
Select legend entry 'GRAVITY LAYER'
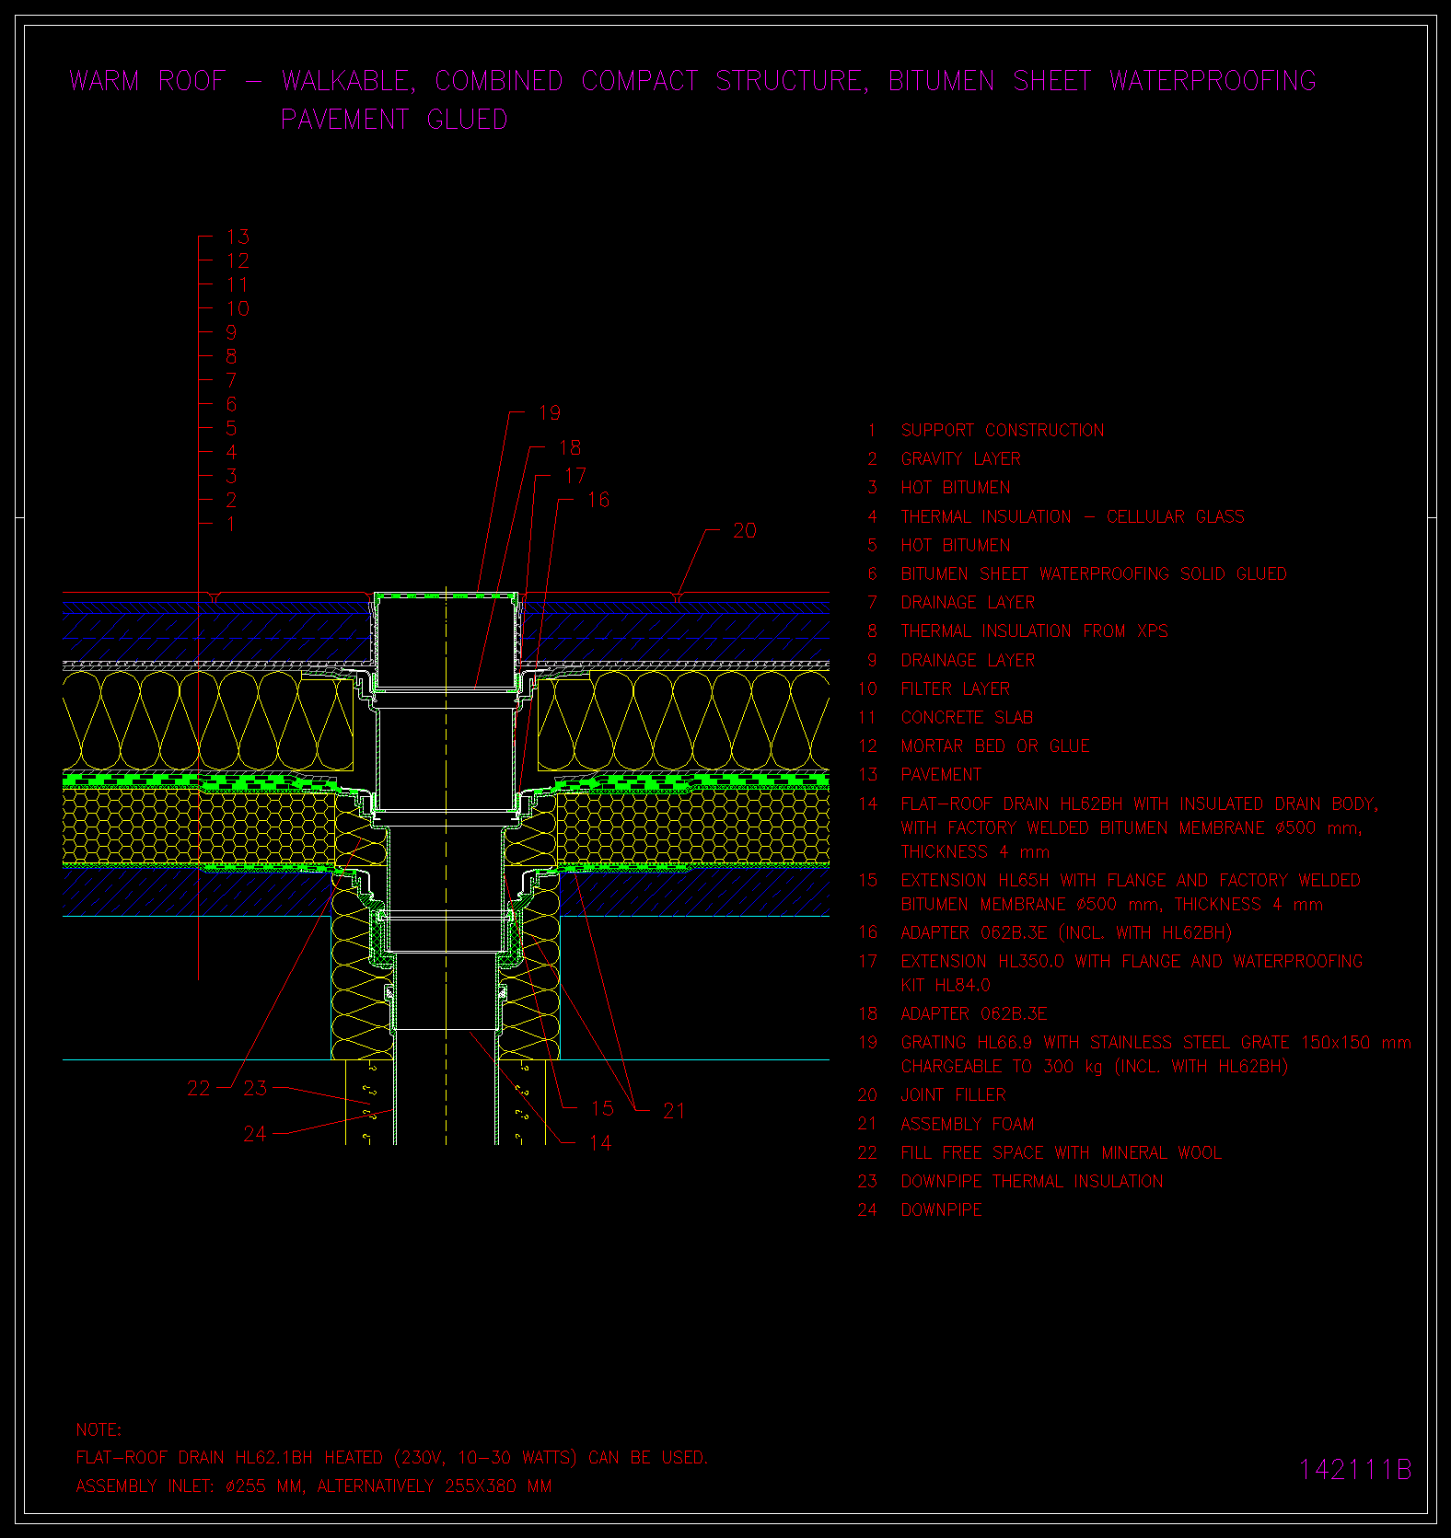(960, 458)
